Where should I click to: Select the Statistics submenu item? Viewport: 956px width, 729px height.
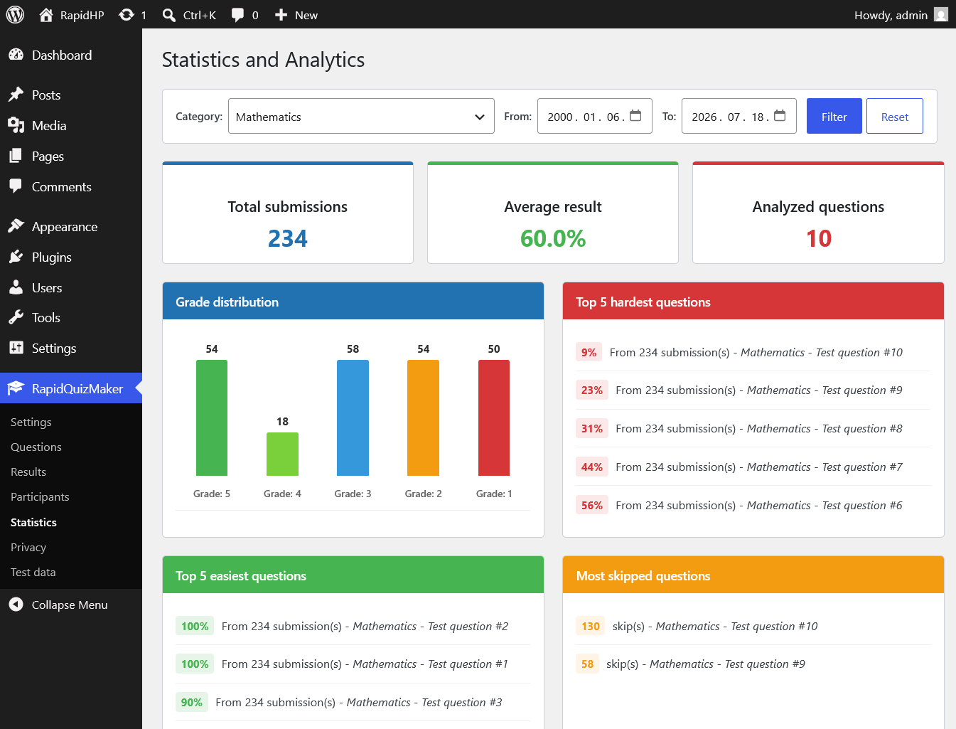(x=33, y=522)
